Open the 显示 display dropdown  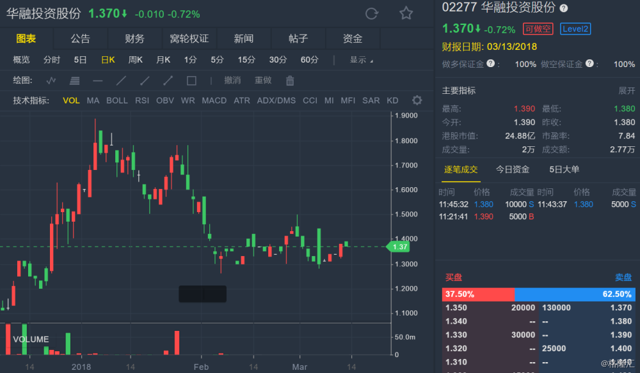pos(361,60)
